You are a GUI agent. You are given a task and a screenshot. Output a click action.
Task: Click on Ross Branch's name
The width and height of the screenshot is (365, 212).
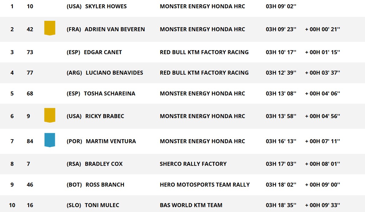(105, 185)
